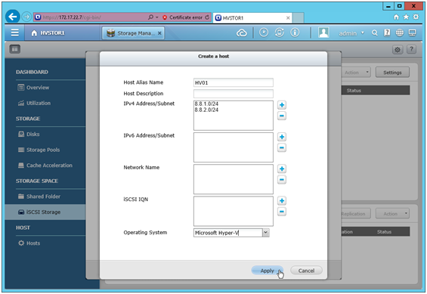Switch to Storage Manager app tab

point(133,33)
